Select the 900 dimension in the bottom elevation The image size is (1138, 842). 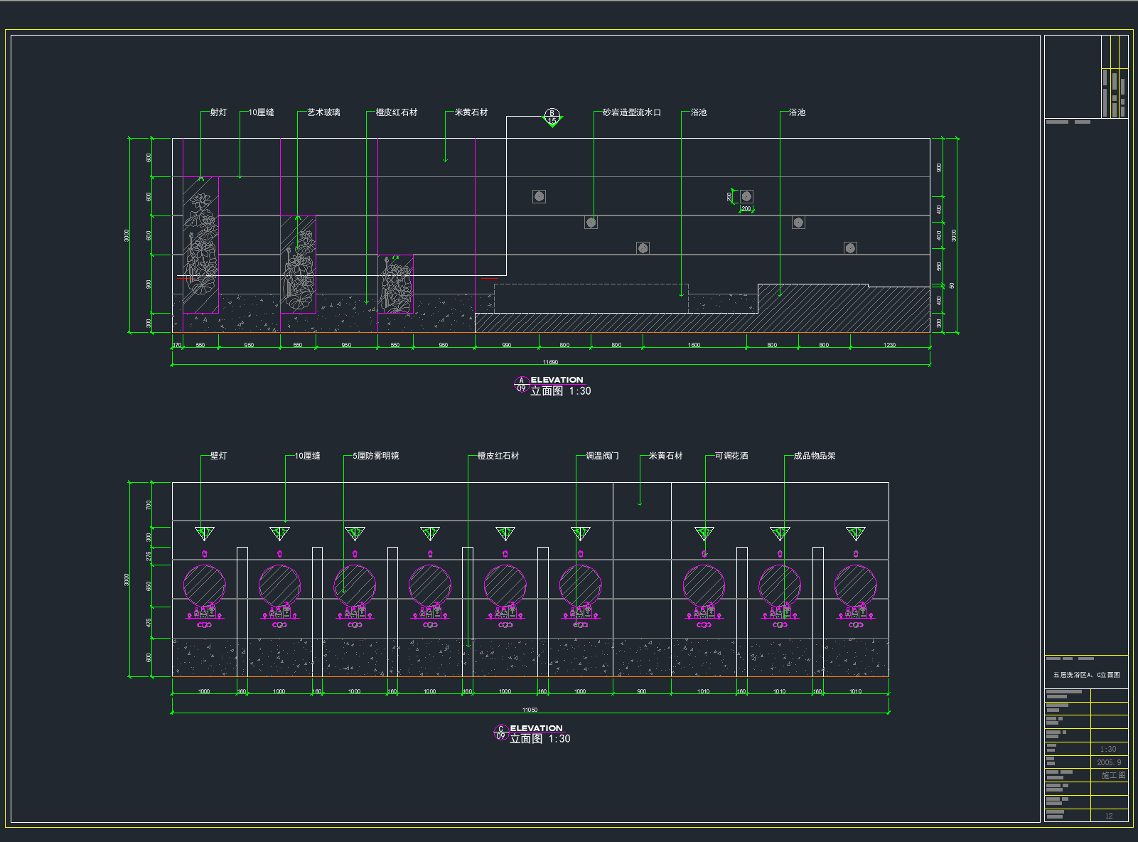(641, 691)
